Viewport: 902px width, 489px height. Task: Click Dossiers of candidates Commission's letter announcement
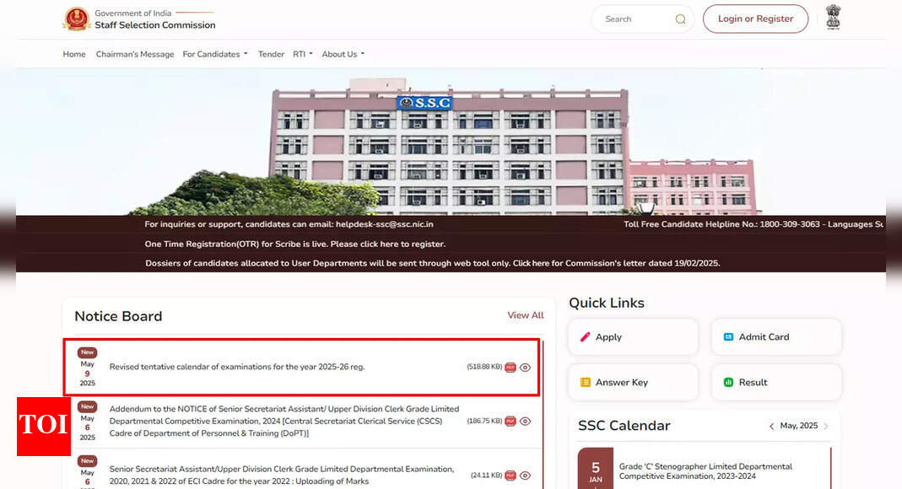pos(433,263)
